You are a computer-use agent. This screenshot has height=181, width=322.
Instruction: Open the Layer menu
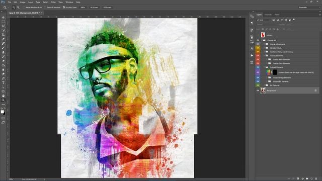tap(31, 2)
